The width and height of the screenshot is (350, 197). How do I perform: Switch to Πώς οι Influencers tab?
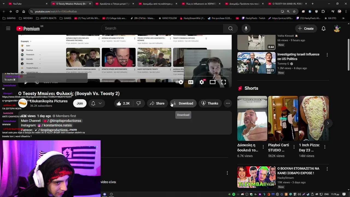click(201, 4)
